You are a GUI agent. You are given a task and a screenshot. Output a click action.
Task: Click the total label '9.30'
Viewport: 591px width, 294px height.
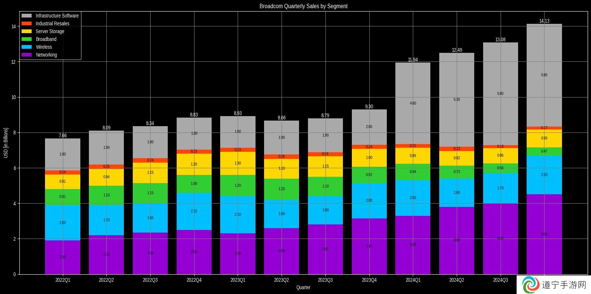(369, 106)
